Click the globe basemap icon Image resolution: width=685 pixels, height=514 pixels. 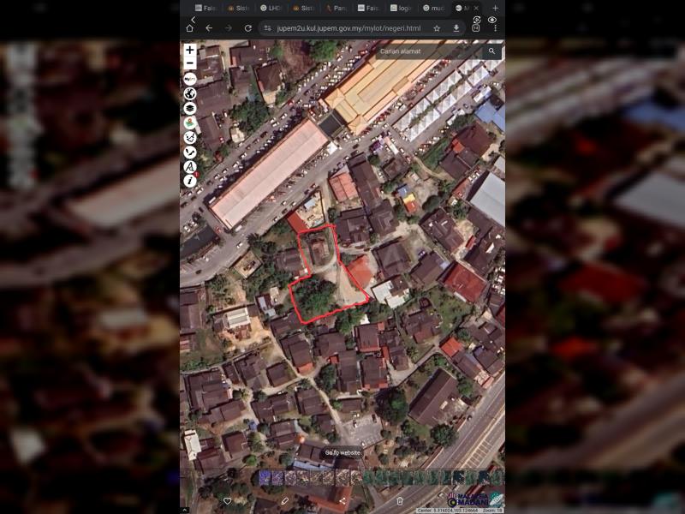[190, 93]
